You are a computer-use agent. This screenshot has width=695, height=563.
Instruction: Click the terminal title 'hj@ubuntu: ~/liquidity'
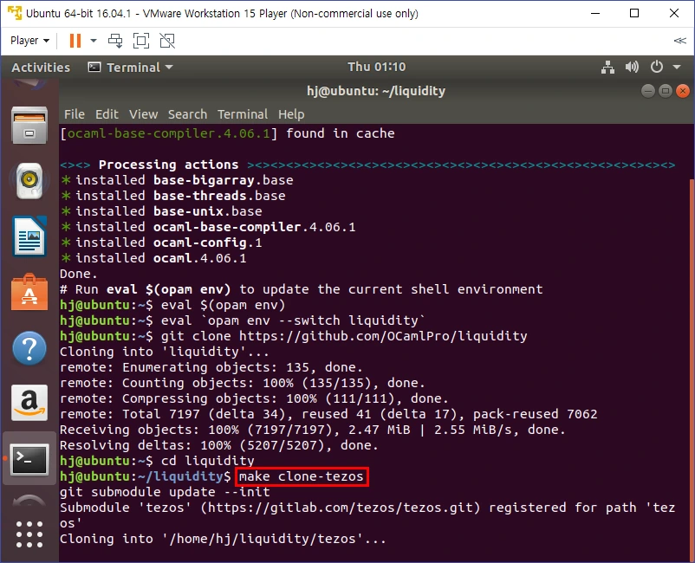pyautogui.click(x=376, y=91)
